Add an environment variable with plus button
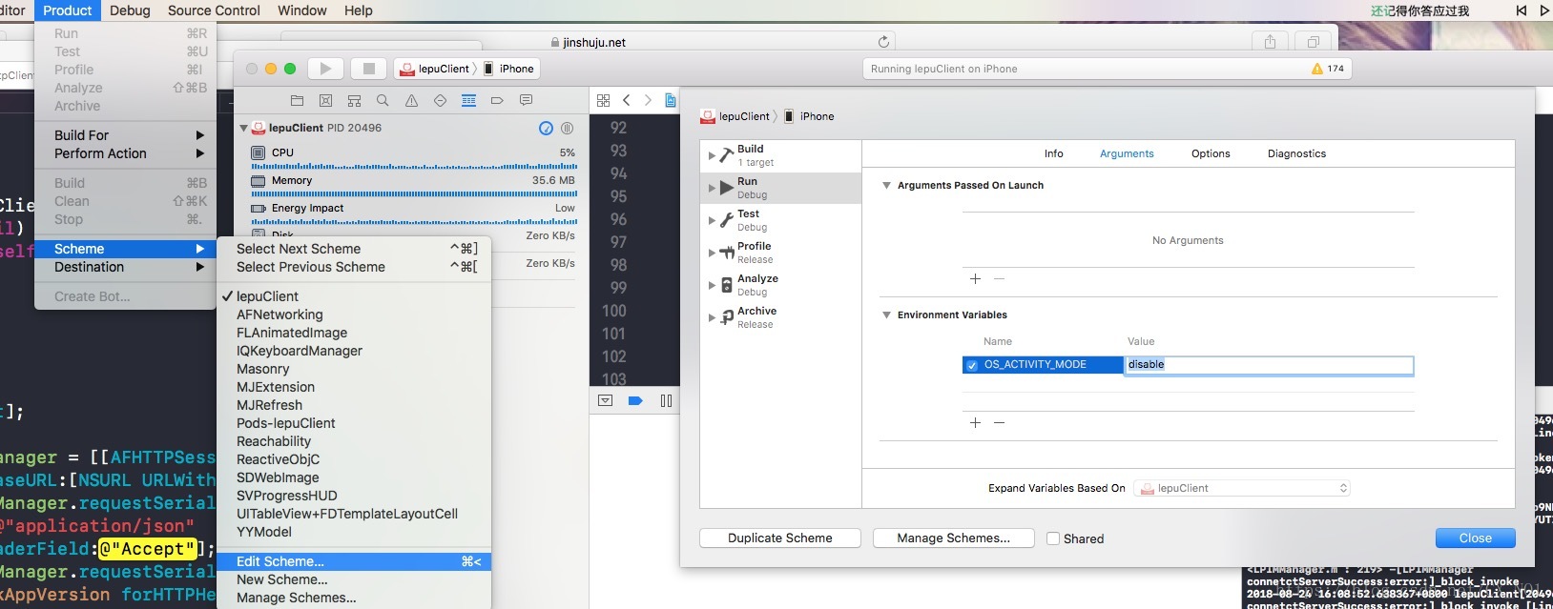 point(975,423)
